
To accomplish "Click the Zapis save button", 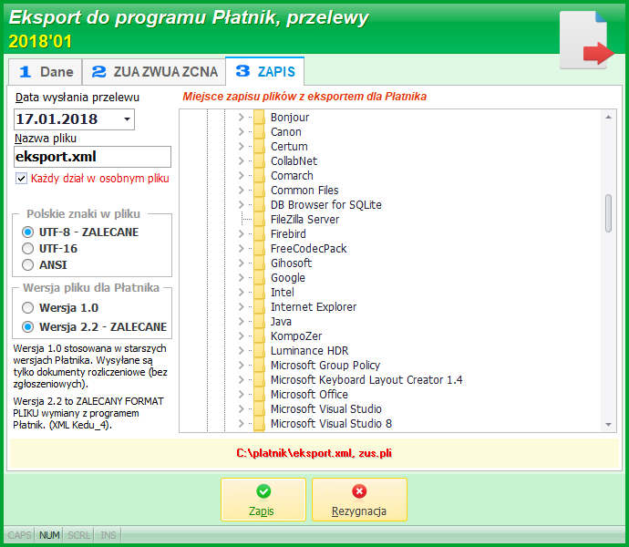I will click(263, 500).
